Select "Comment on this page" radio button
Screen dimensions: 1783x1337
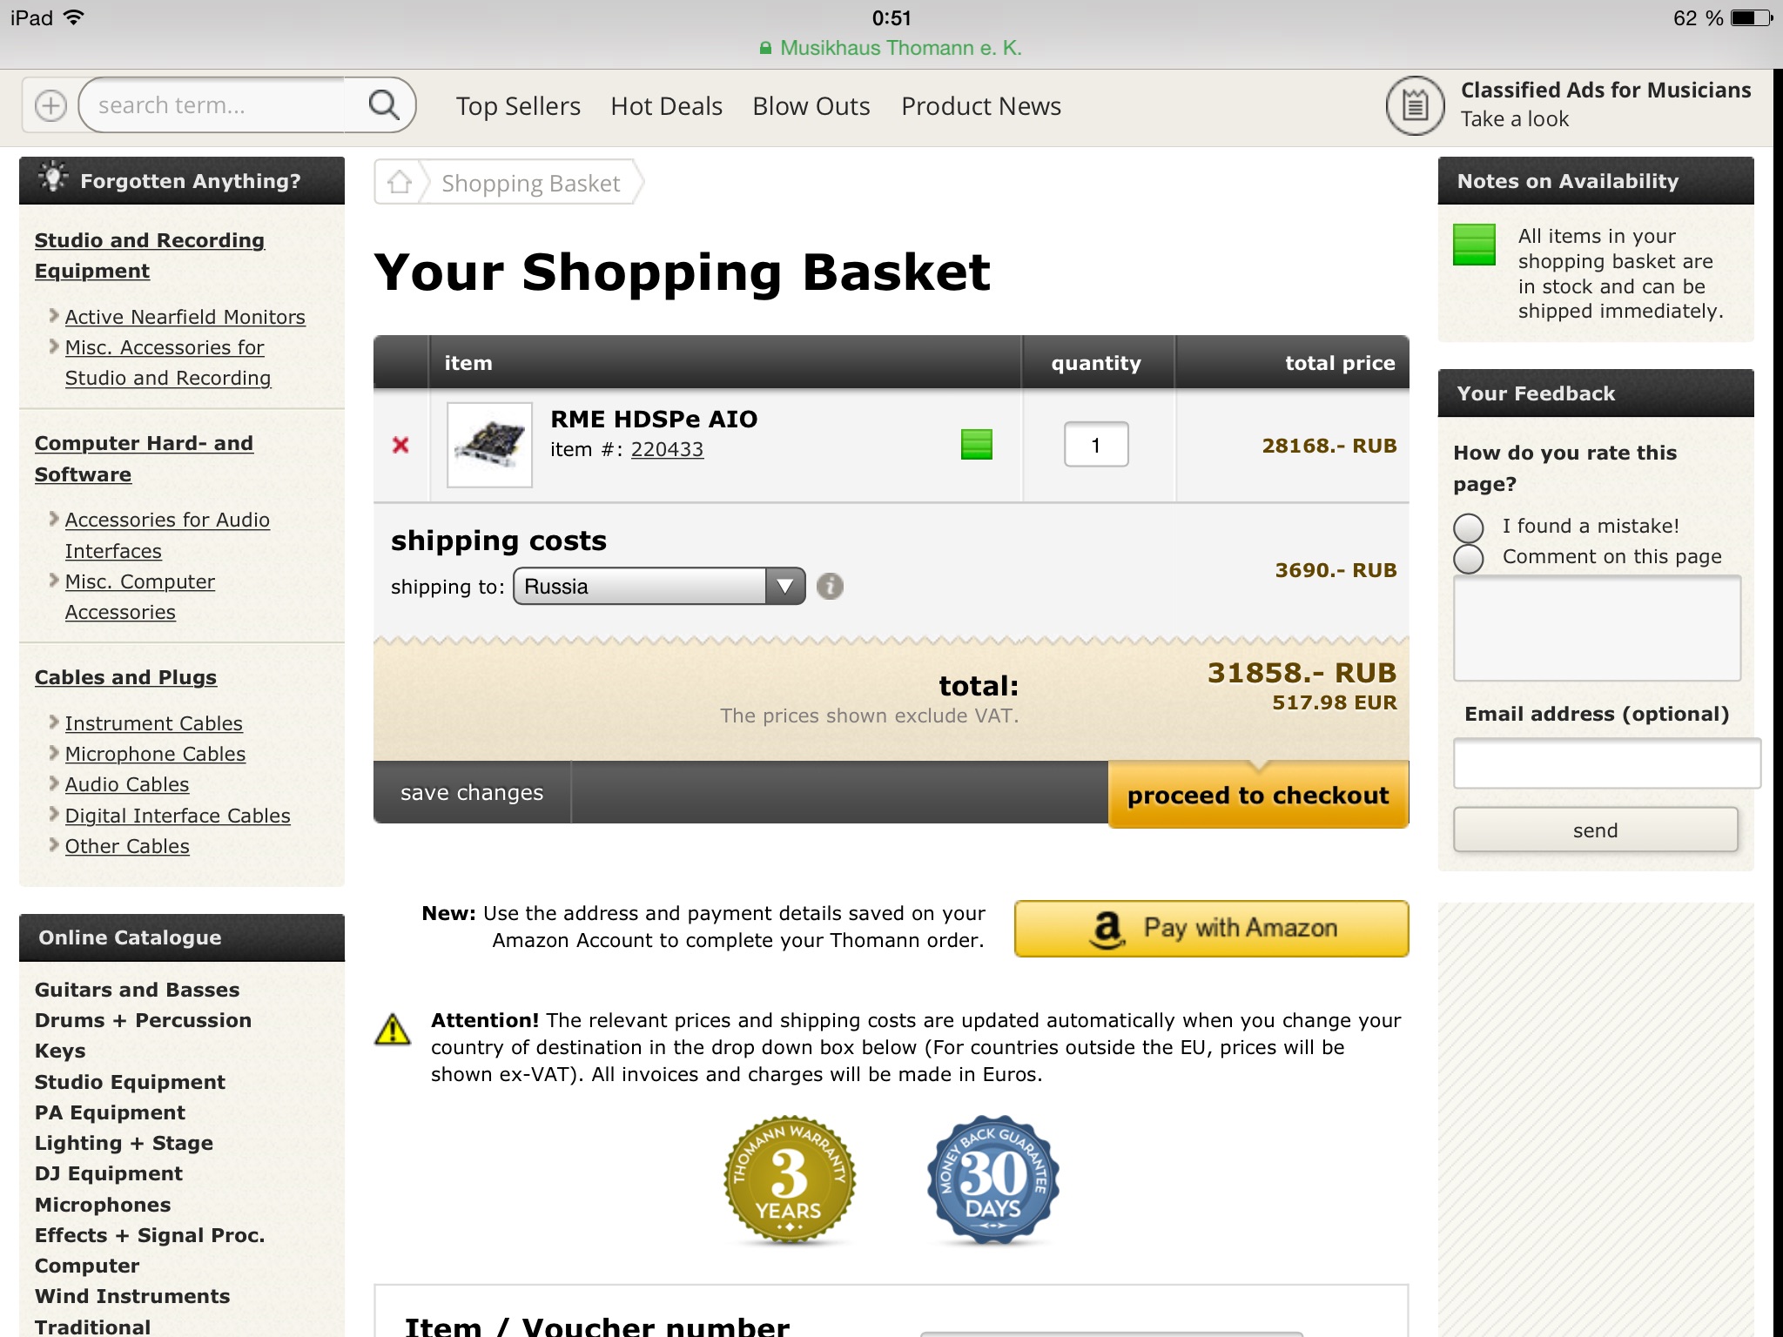pyautogui.click(x=1469, y=558)
